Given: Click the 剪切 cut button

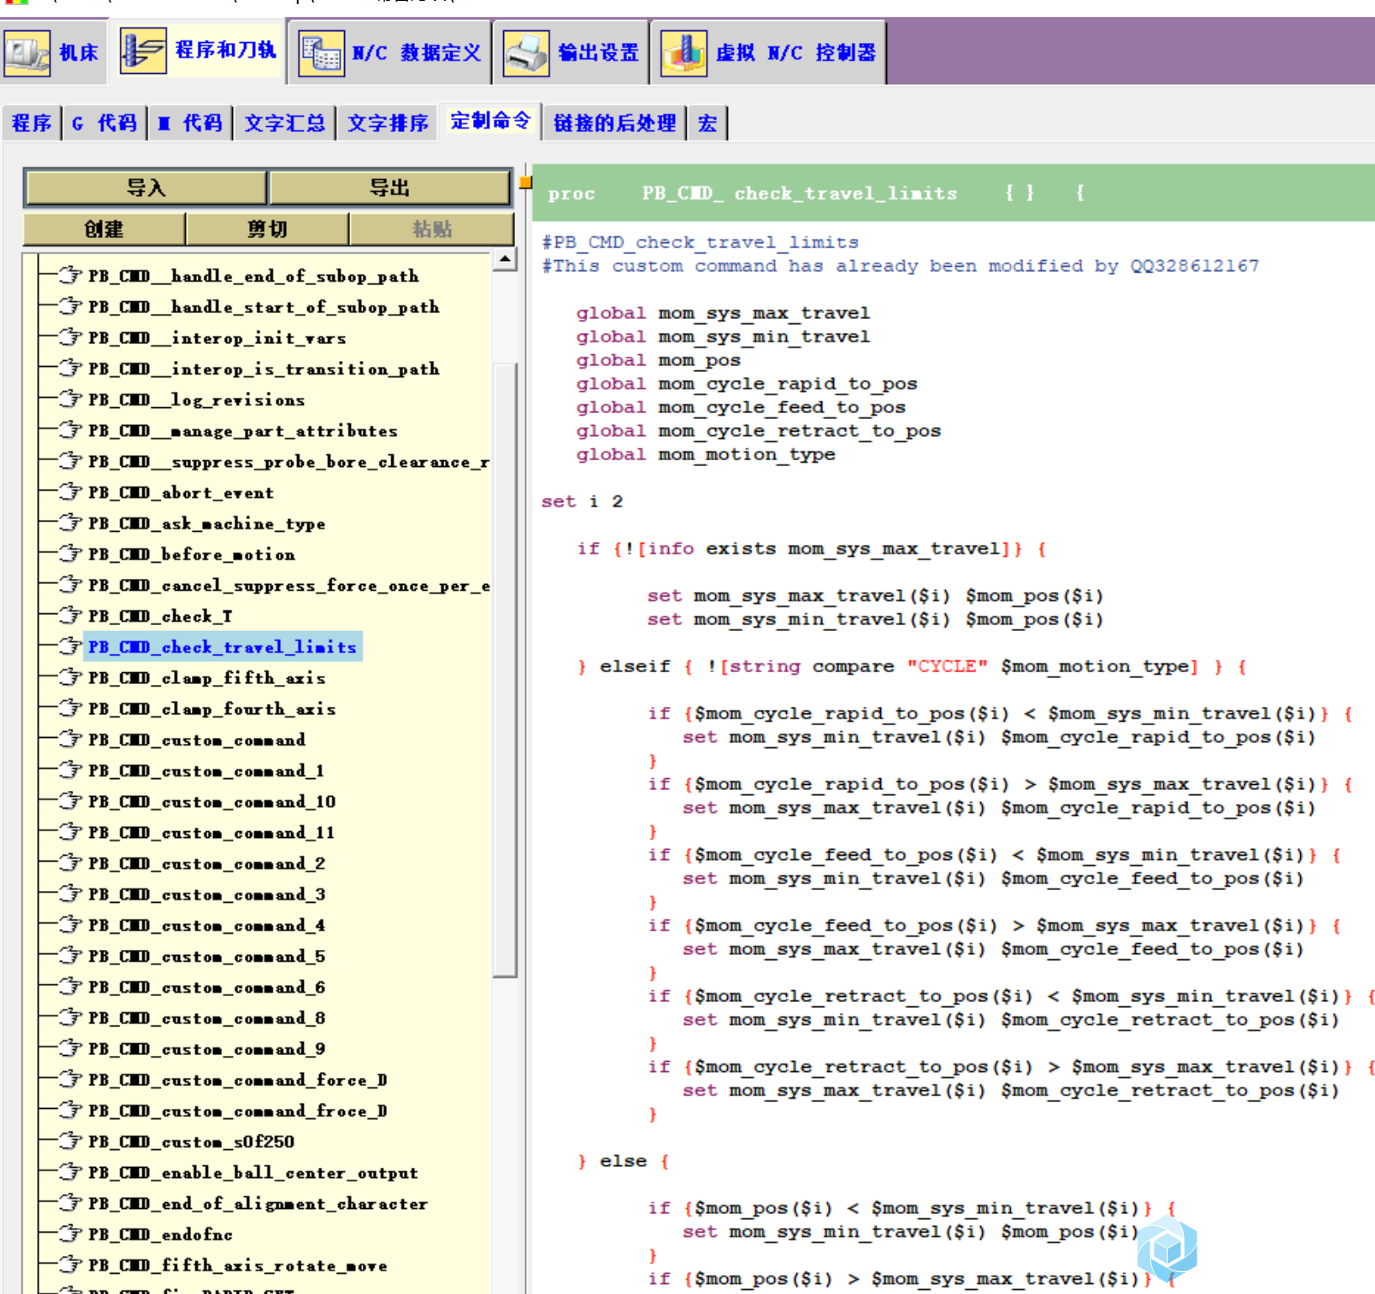Looking at the screenshot, I should [x=267, y=229].
